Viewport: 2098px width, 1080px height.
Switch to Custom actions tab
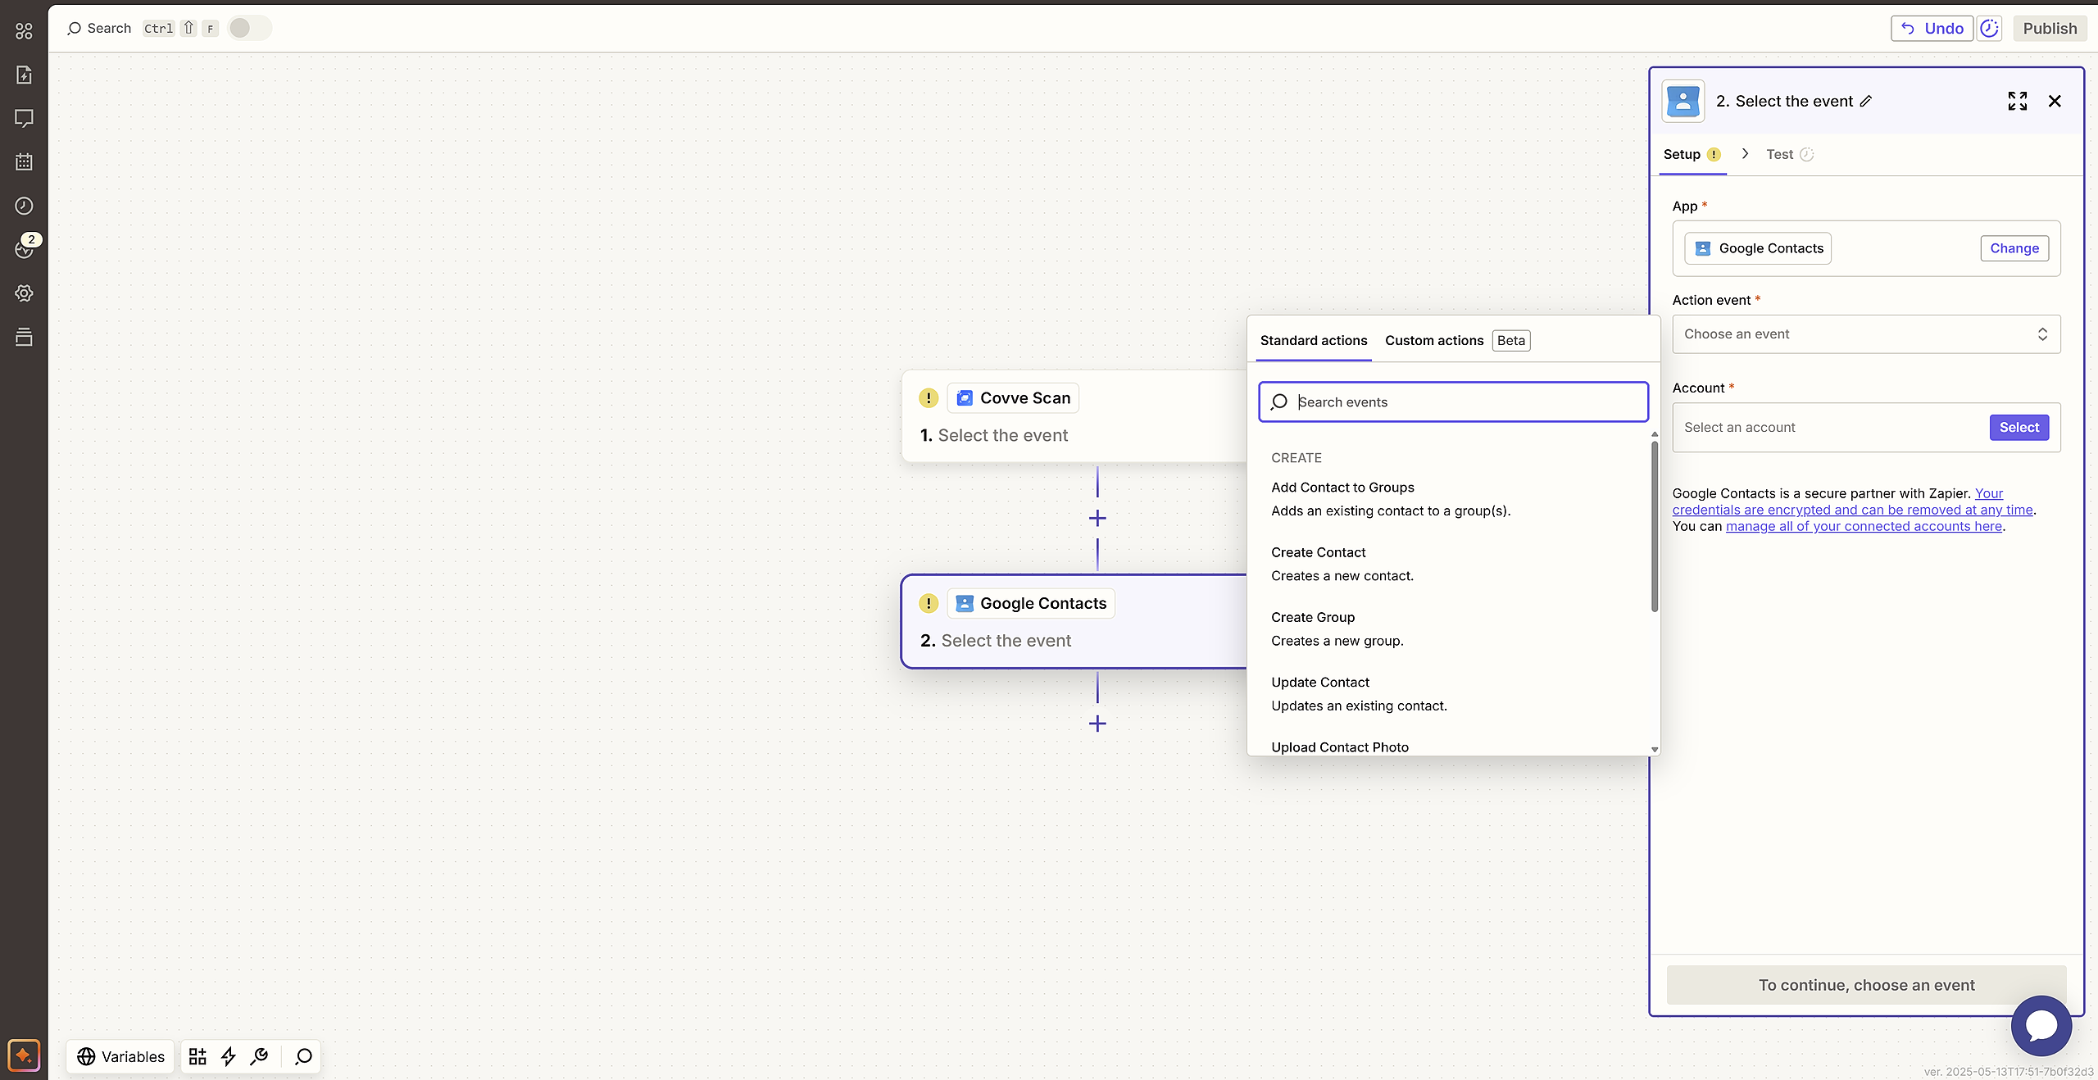[1434, 340]
